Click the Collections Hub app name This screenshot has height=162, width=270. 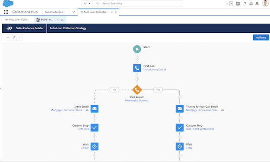25,12
